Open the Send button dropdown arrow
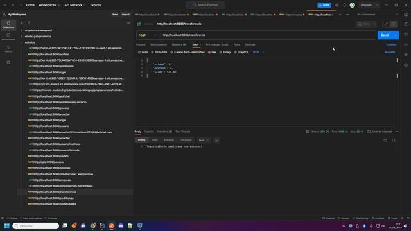This screenshot has height=231, width=411. [x=396, y=35]
